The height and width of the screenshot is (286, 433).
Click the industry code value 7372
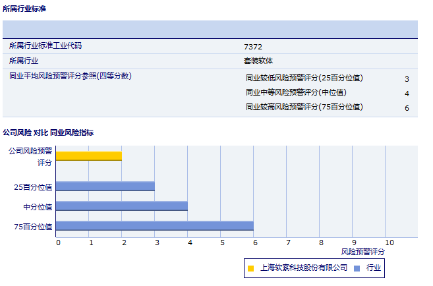[253, 47]
